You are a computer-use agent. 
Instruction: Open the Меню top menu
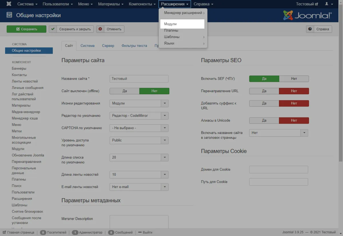[85, 4]
